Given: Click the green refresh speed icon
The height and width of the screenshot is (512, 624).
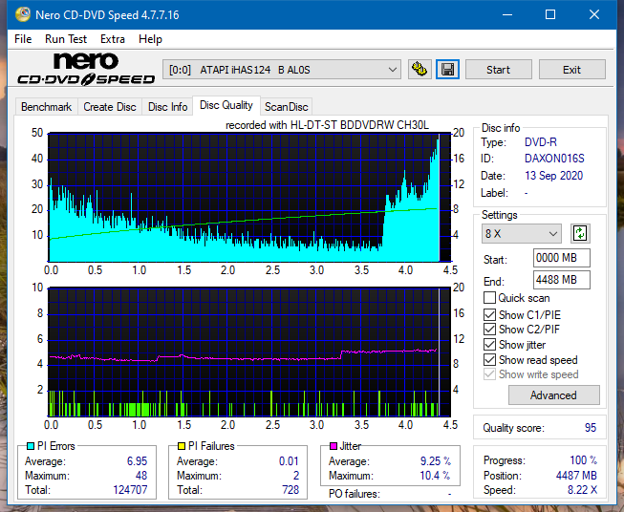Looking at the screenshot, I should [580, 233].
